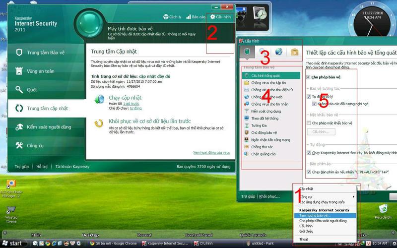
Task: Choose Giới thiệu in tray context menu
Action: pyautogui.click(x=325, y=231)
